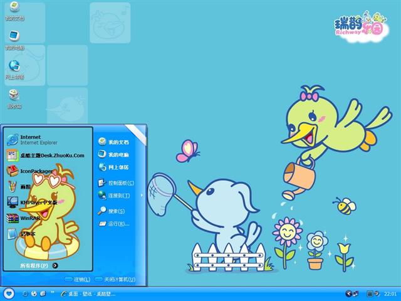
Task: Expand the quick launch » overflow chevron
Action: point(53,292)
